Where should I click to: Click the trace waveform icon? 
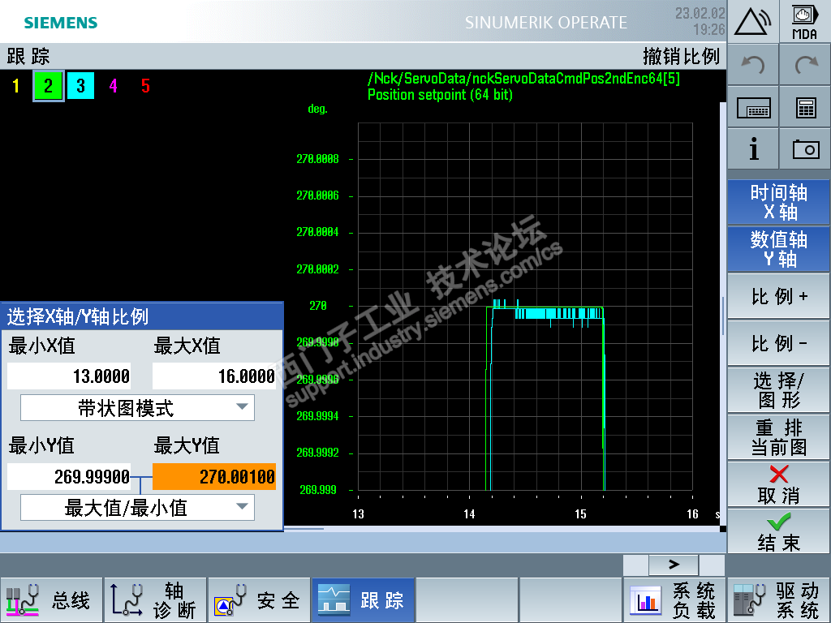(334, 600)
